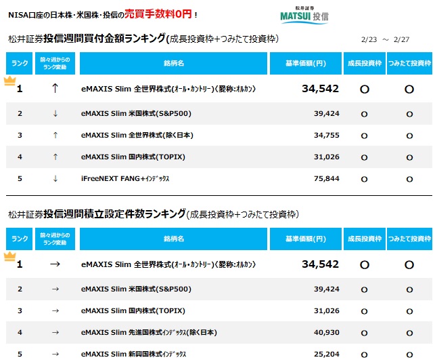Open eMAXIS Slim 全世界株式(除く日本)
This screenshot has height=364, width=435.
click(137, 135)
